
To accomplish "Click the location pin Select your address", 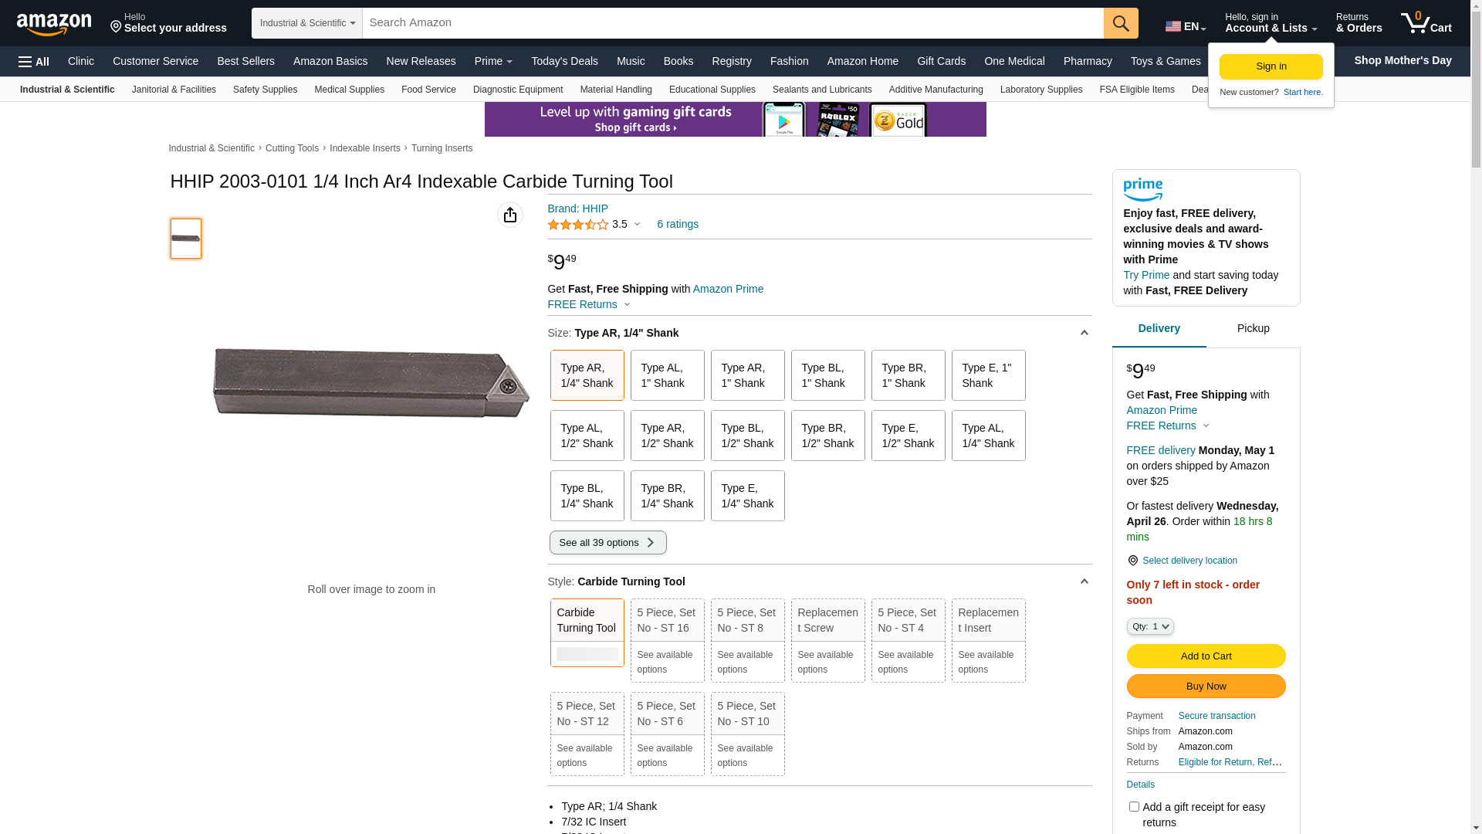I will click(x=167, y=23).
